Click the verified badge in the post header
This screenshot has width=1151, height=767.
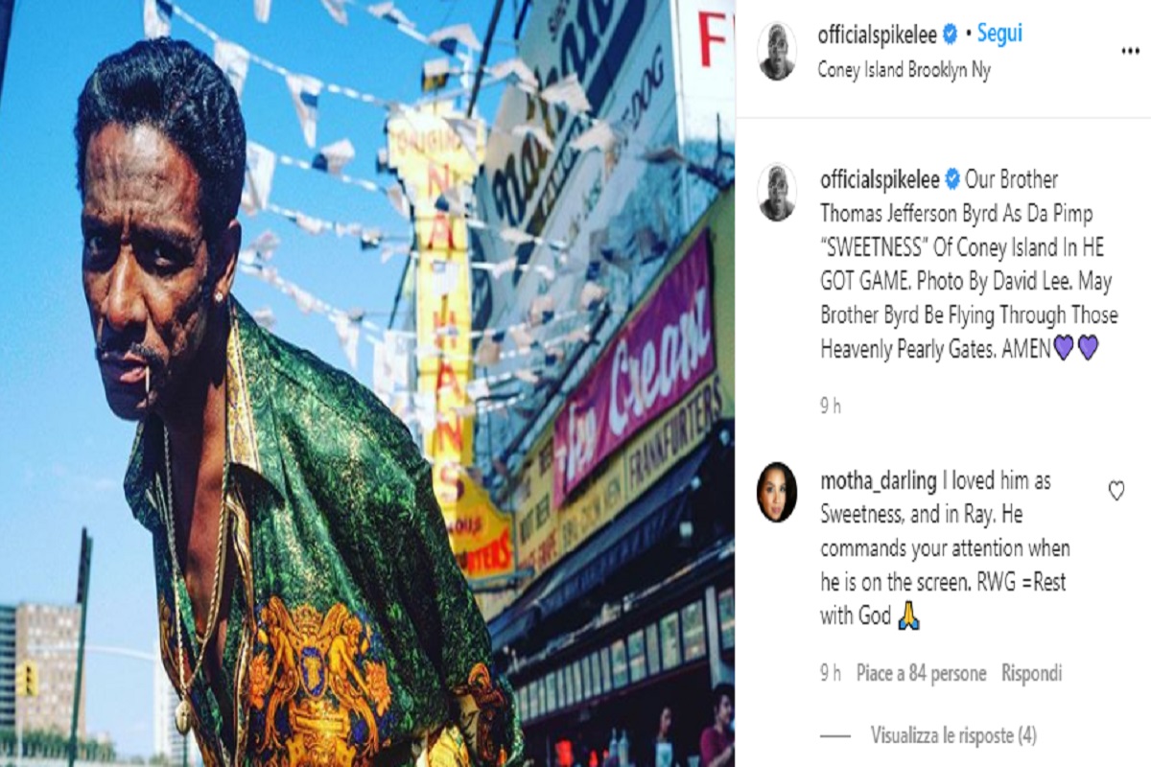click(x=950, y=35)
